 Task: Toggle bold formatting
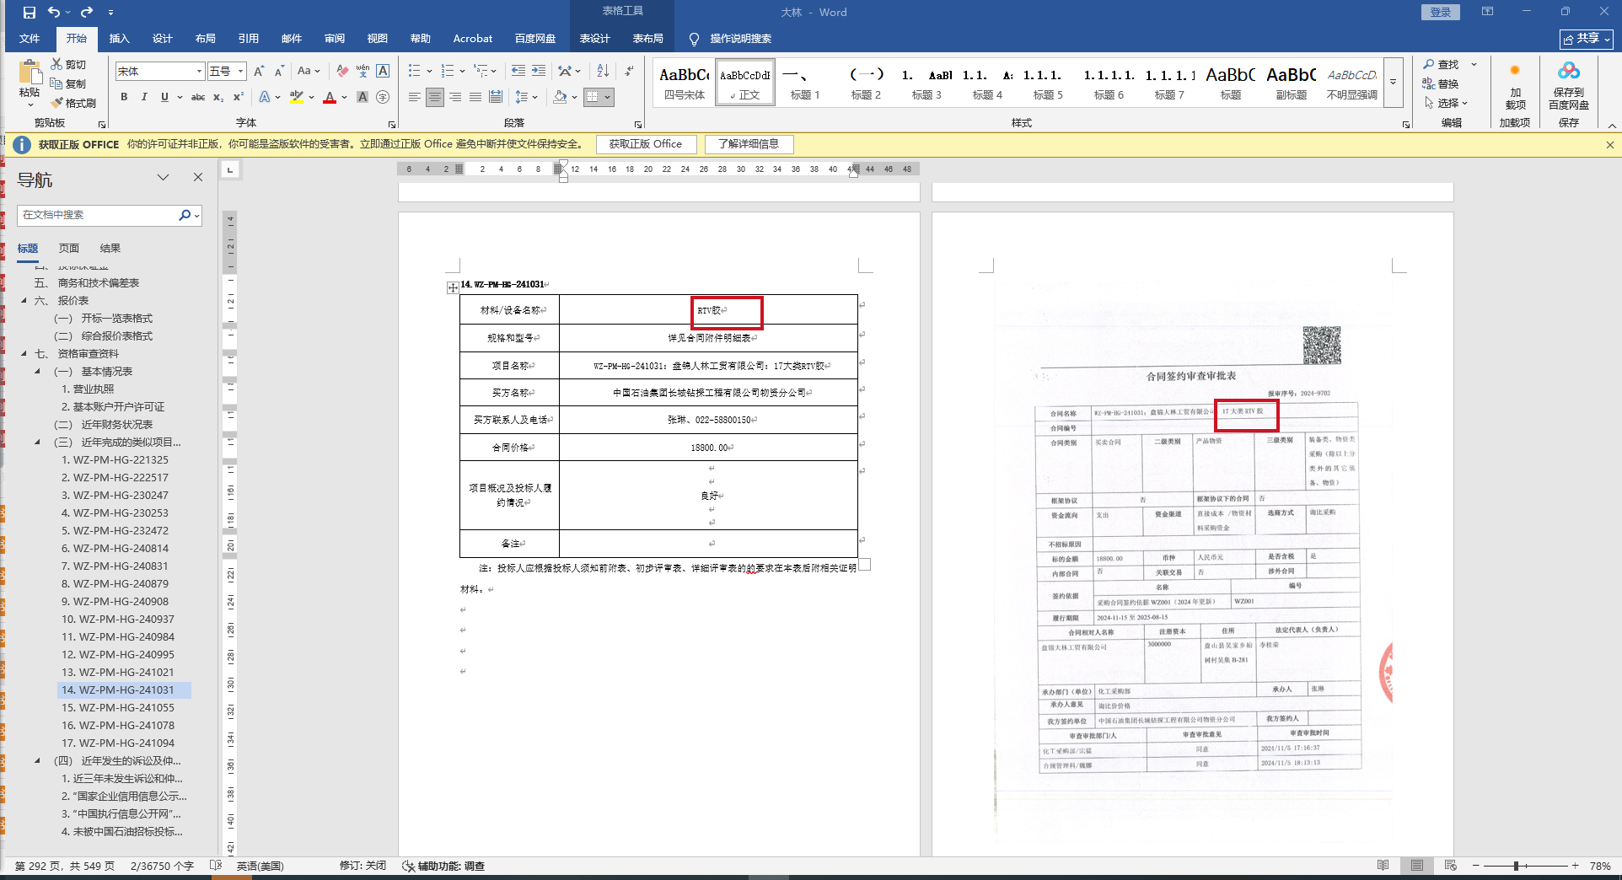click(x=124, y=97)
